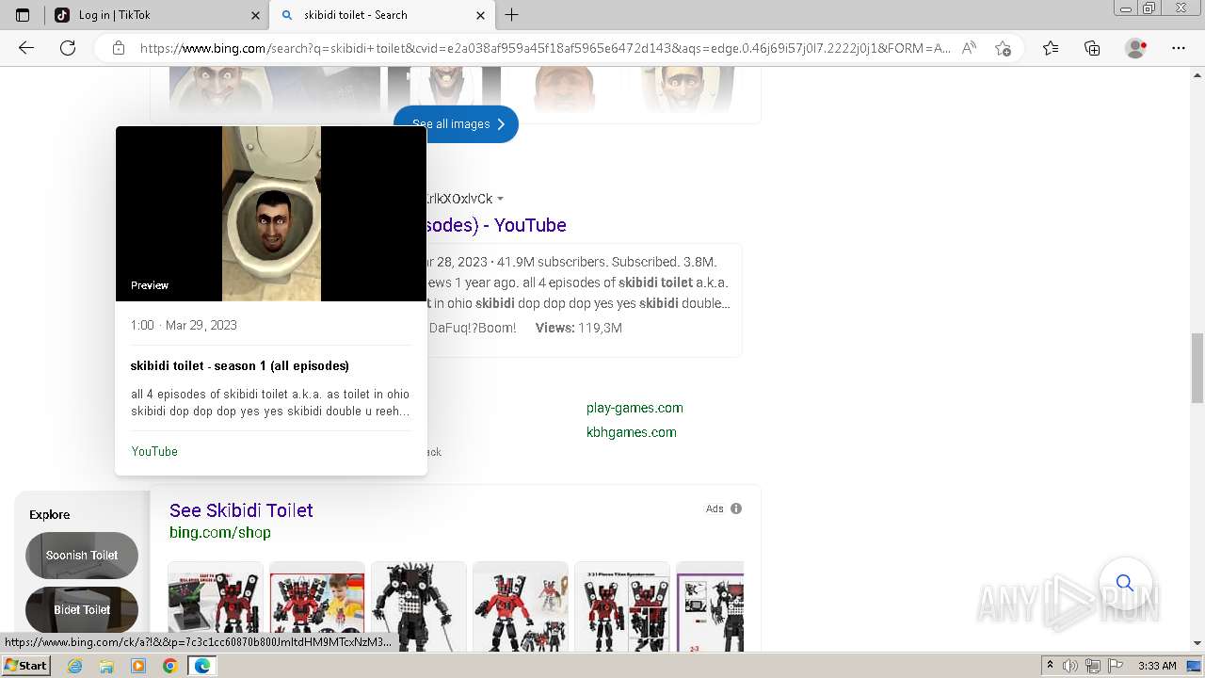Open the black titan figure product
1205x678 pixels.
418,606
